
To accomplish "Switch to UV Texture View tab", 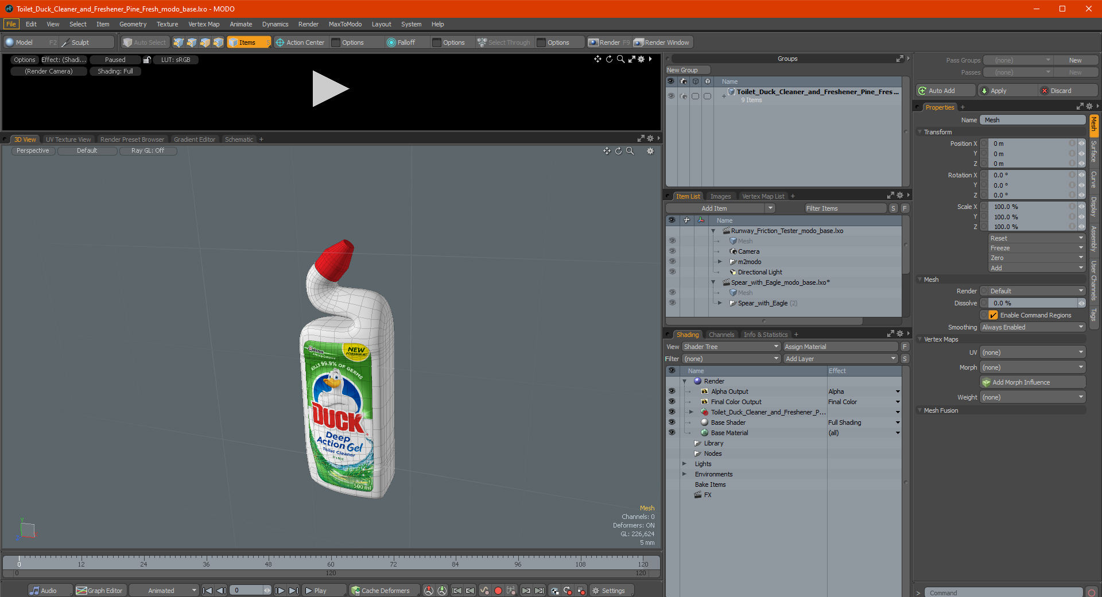I will [68, 139].
